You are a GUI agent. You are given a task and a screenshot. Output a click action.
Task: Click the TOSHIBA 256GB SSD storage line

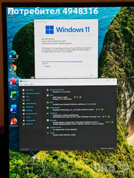pyautogui.click(x=78, y=124)
